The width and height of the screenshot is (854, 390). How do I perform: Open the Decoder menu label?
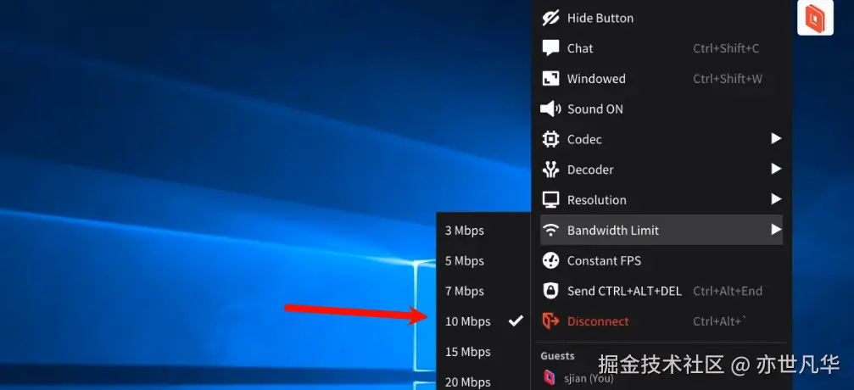[590, 170]
